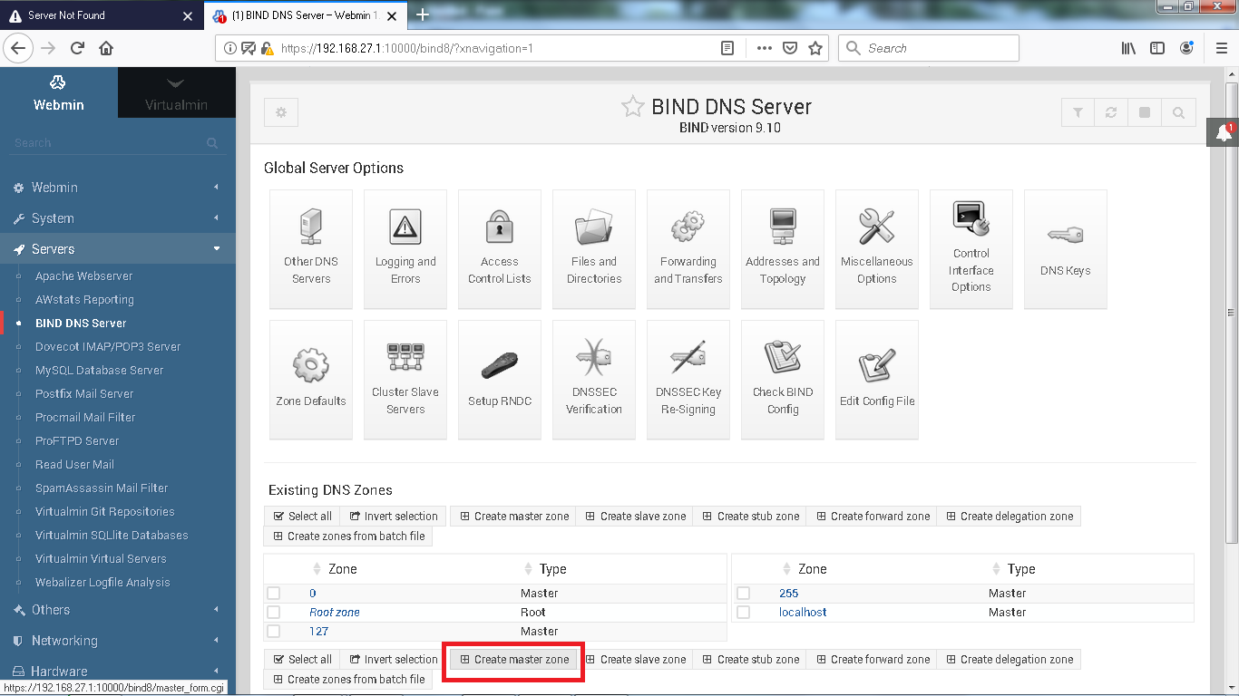Reload the page with browser refresh icon
Image resolution: width=1239 pixels, height=696 pixels.
[x=77, y=48]
